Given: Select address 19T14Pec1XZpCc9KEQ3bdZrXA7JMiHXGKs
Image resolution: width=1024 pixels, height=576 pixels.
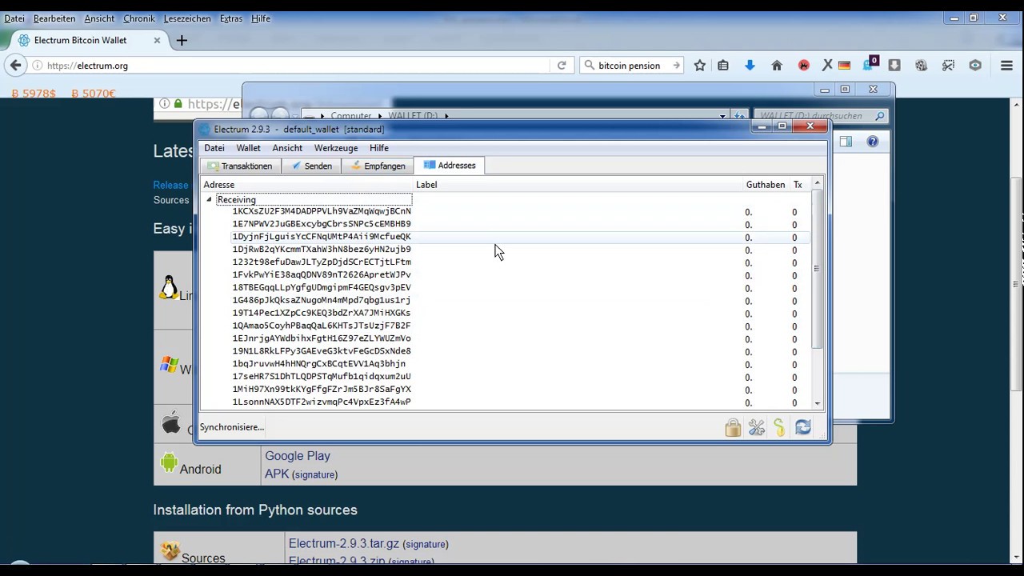Looking at the screenshot, I should [x=322, y=314].
